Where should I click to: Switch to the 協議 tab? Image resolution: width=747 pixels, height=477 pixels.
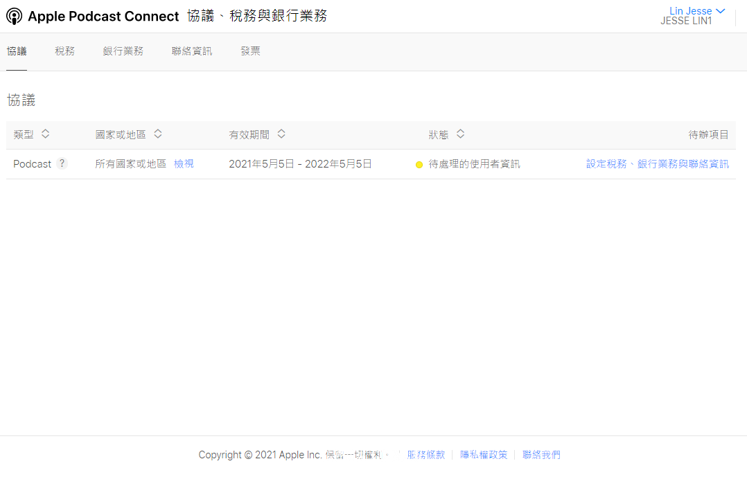(17, 51)
